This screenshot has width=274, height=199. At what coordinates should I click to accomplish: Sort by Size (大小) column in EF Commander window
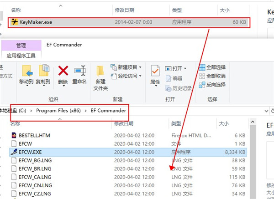coord(224,123)
